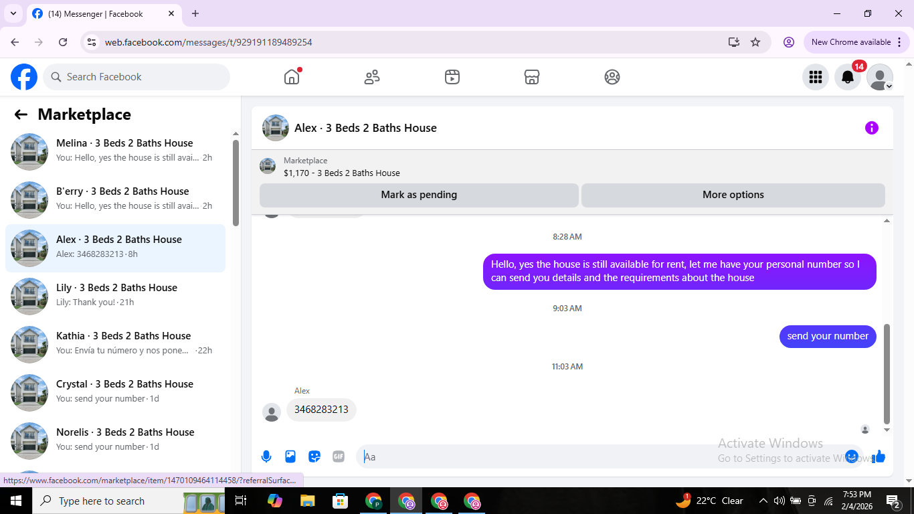Screen dimensions: 914x514
Task: Open the Chrome tab search dropdown
Action: click(13, 13)
